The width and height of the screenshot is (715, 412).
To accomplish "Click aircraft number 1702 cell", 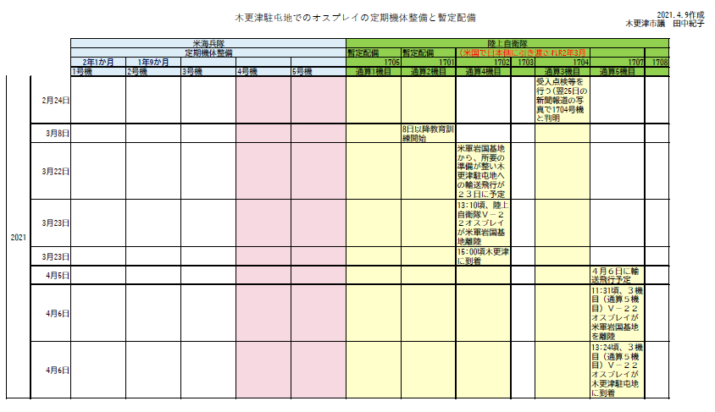I will tap(484, 63).
